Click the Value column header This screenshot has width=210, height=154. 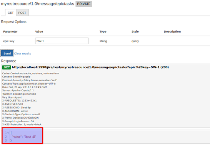click(39, 32)
